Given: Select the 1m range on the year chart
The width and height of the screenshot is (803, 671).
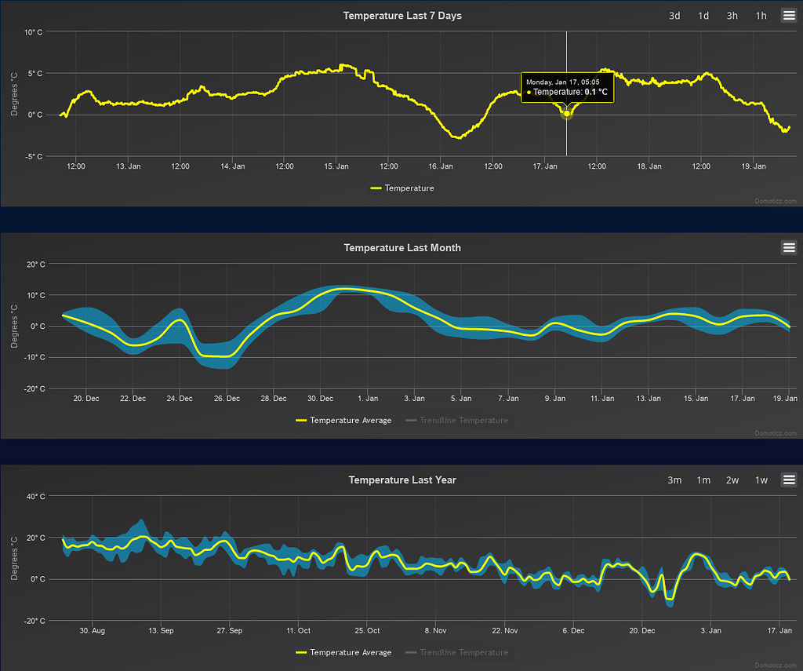Looking at the screenshot, I should [703, 480].
